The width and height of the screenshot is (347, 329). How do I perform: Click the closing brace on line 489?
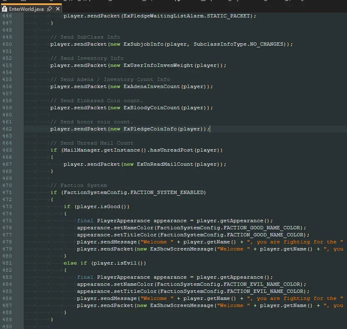coord(52,320)
